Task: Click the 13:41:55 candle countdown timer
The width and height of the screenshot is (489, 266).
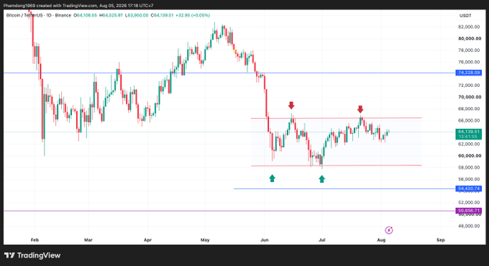Action: pos(468,137)
